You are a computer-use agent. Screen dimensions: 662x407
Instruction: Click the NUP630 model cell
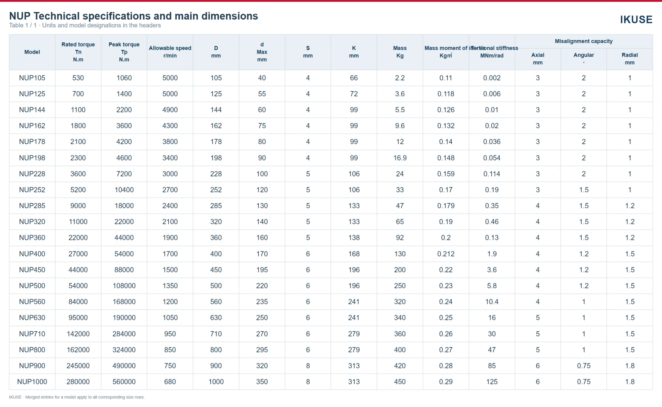(x=32, y=318)
